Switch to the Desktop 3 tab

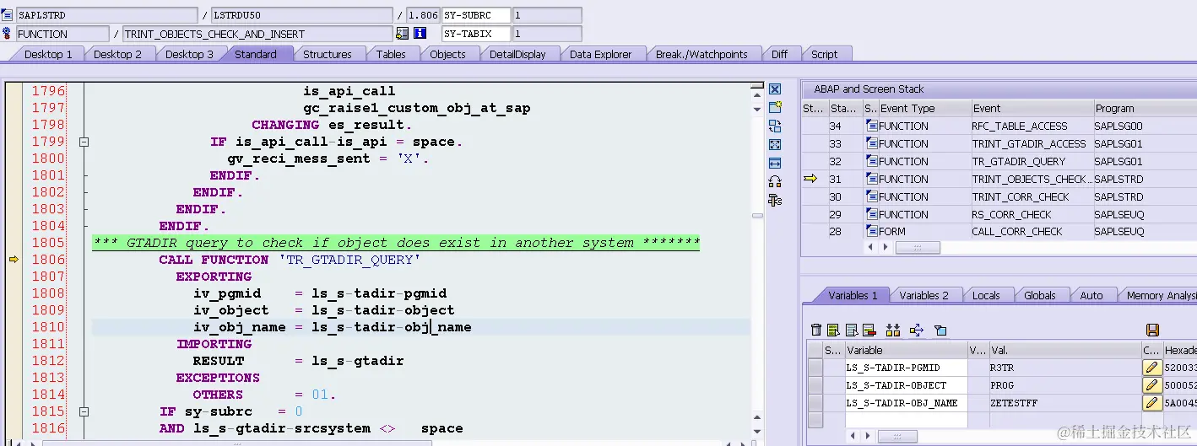pyautogui.click(x=188, y=54)
